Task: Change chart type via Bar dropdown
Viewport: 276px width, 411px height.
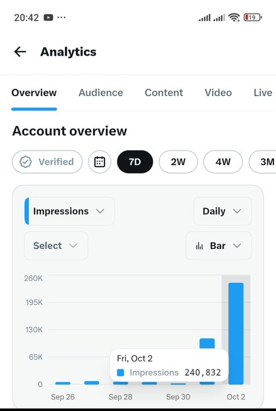Action: (x=219, y=245)
